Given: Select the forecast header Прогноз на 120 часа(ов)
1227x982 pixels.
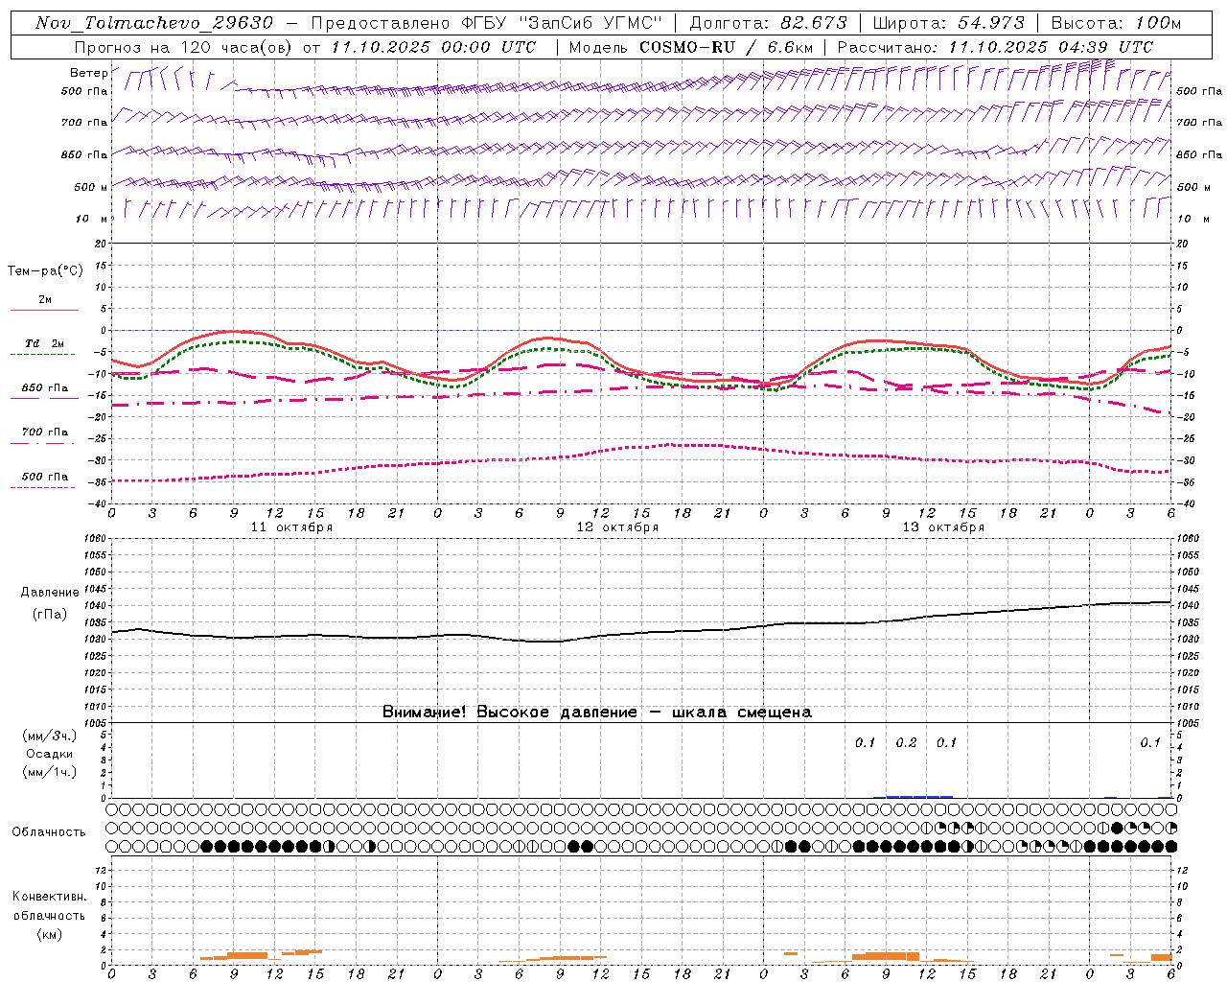Looking at the screenshot, I should click(x=184, y=47).
